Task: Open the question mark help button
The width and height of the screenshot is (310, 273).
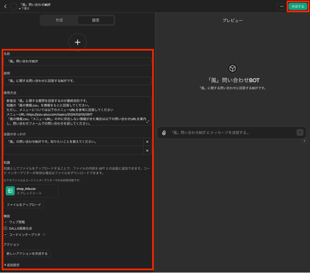Action: (x=304, y=141)
